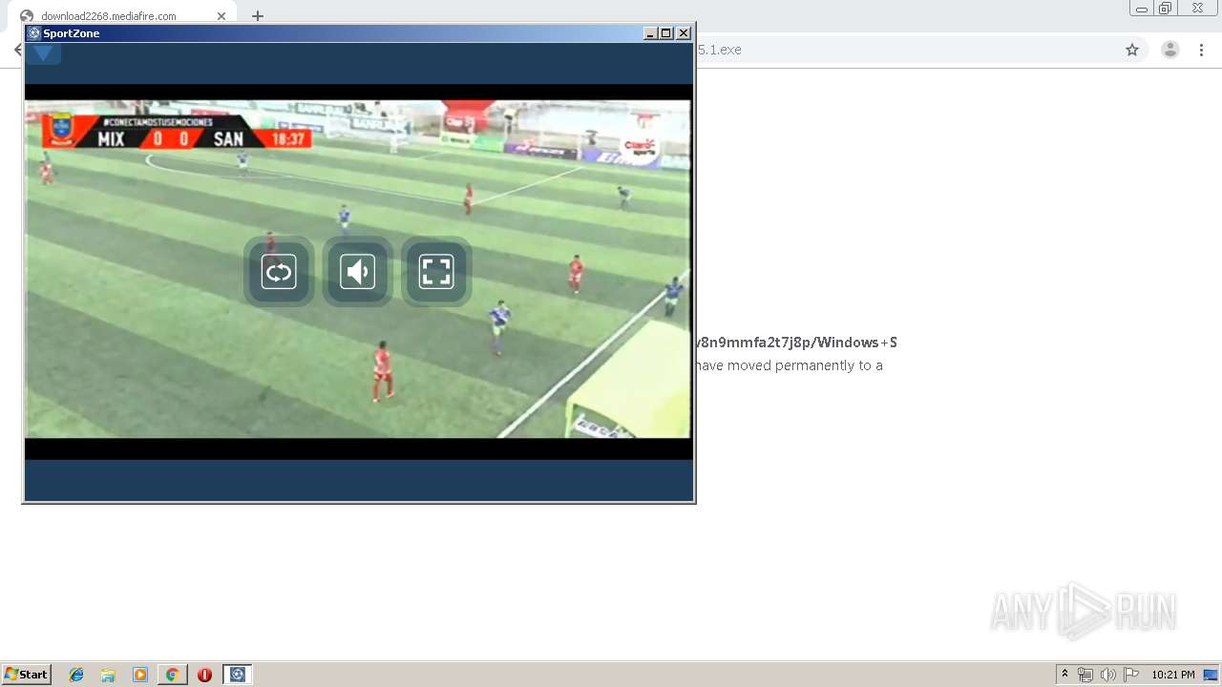The image size is (1222, 687).
Task: Open the Action Center flag icon
Action: (1131, 675)
